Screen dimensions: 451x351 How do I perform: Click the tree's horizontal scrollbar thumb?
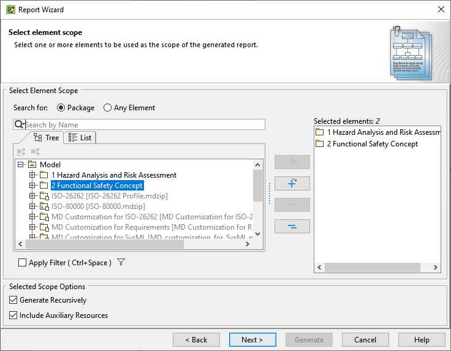tap(104, 244)
